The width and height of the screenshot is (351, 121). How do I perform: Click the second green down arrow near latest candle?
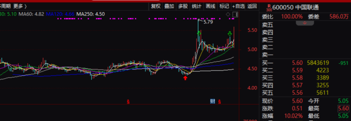click(x=230, y=34)
